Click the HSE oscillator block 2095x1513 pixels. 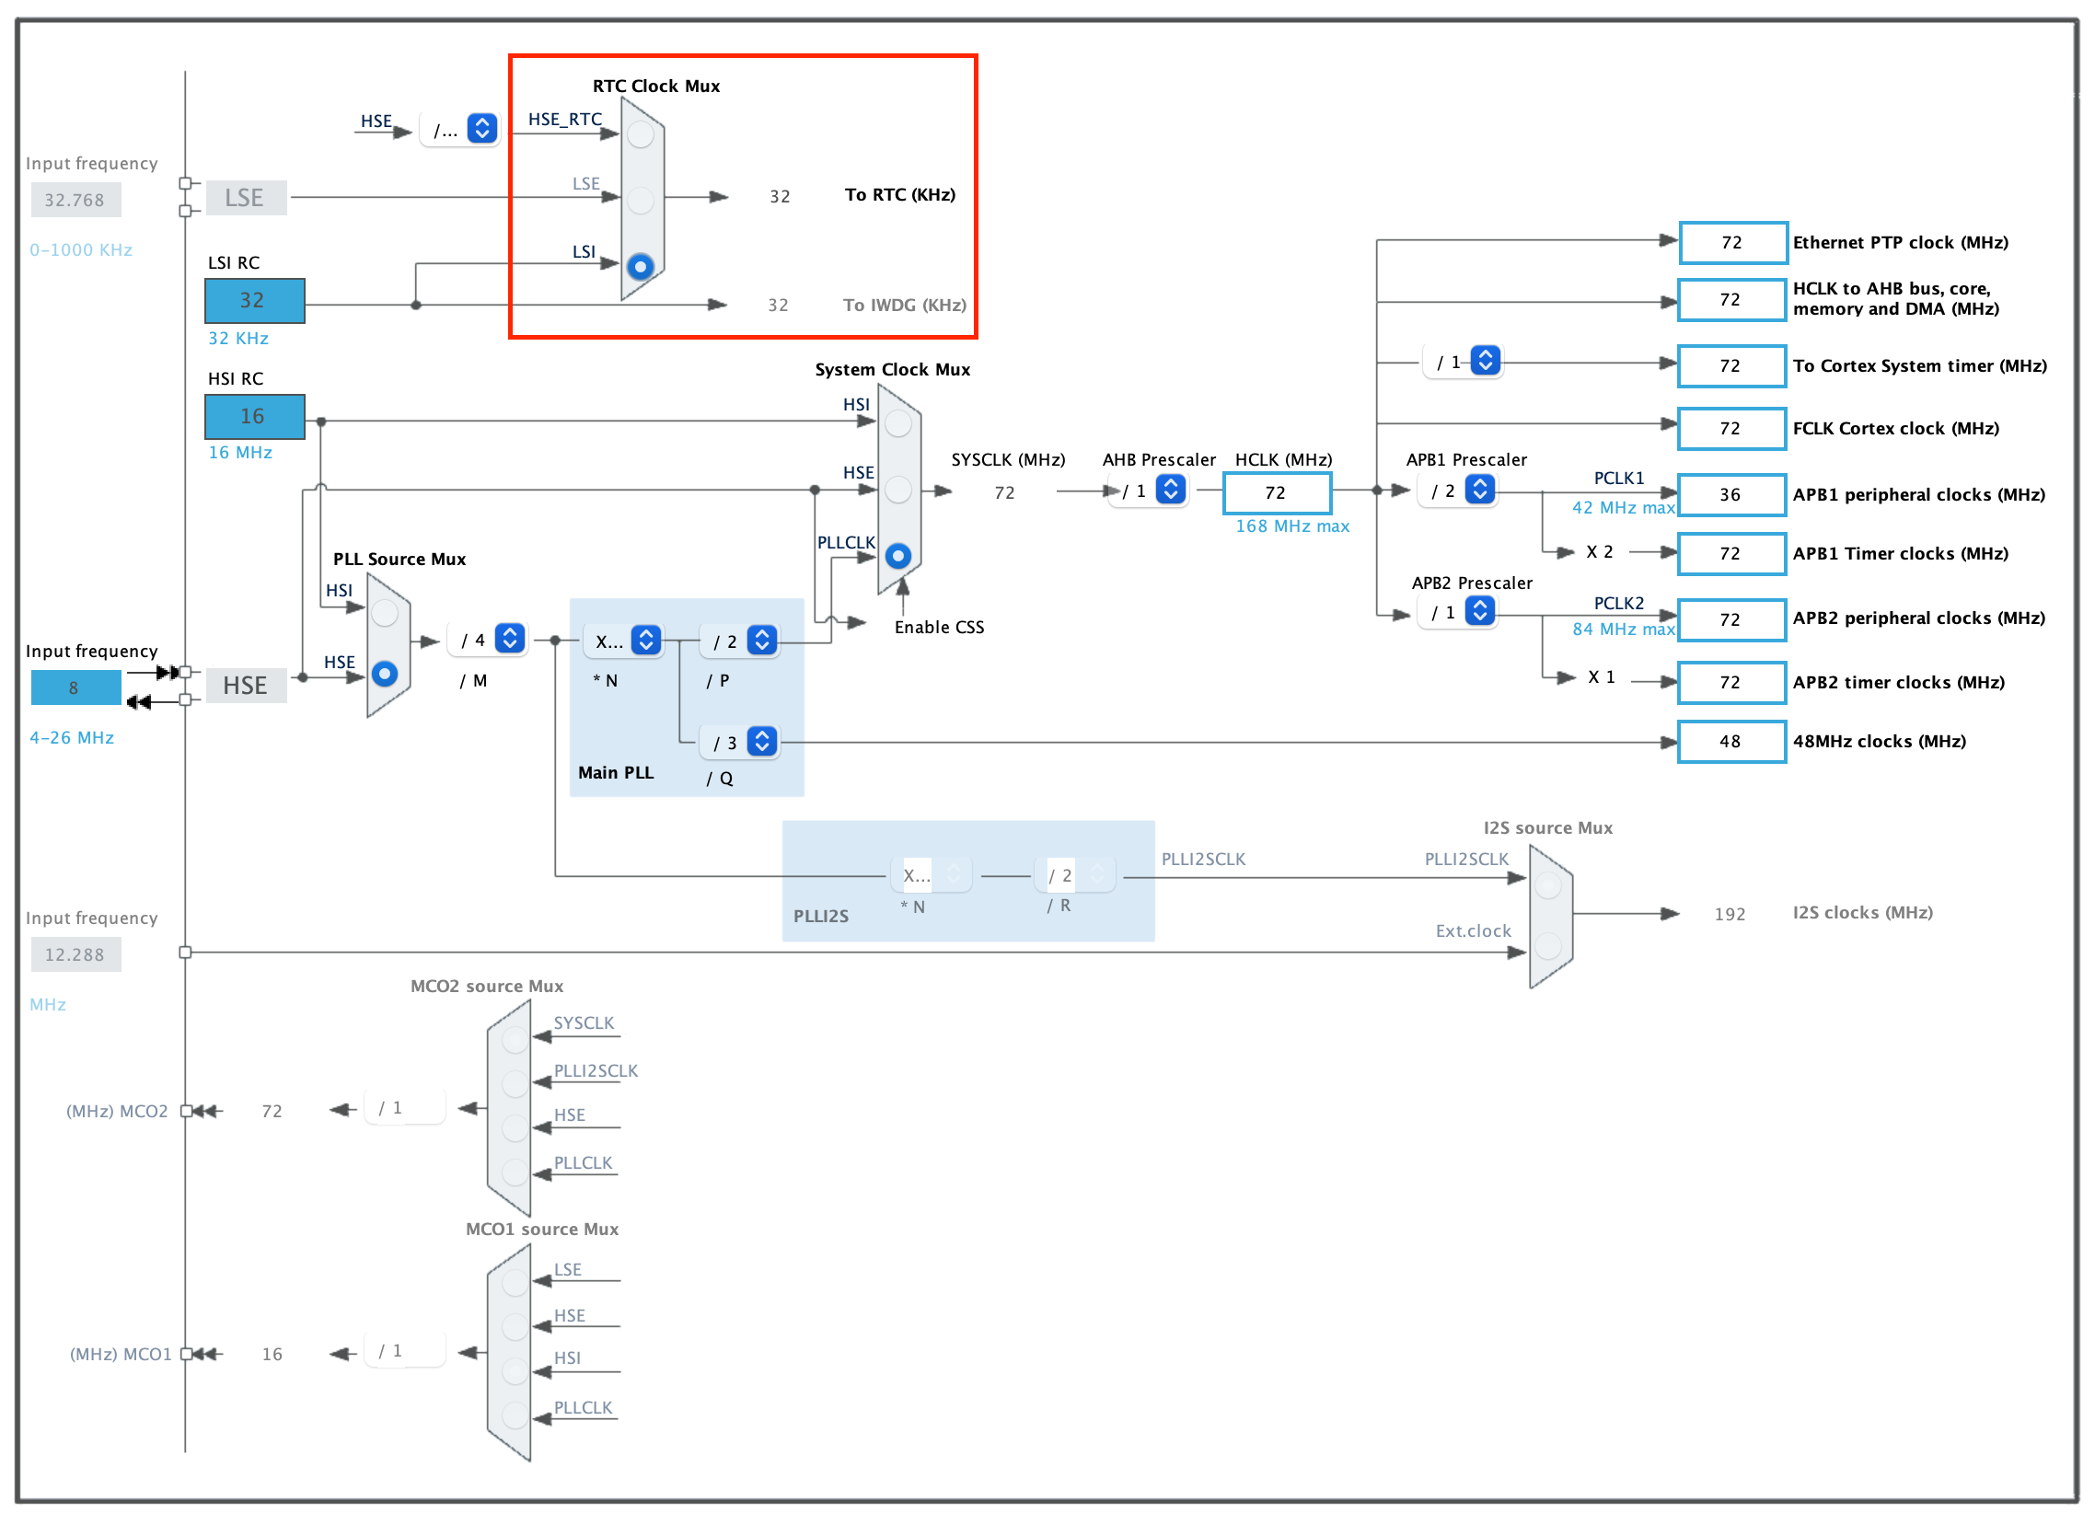pyautogui.click(x=246, y=687)
